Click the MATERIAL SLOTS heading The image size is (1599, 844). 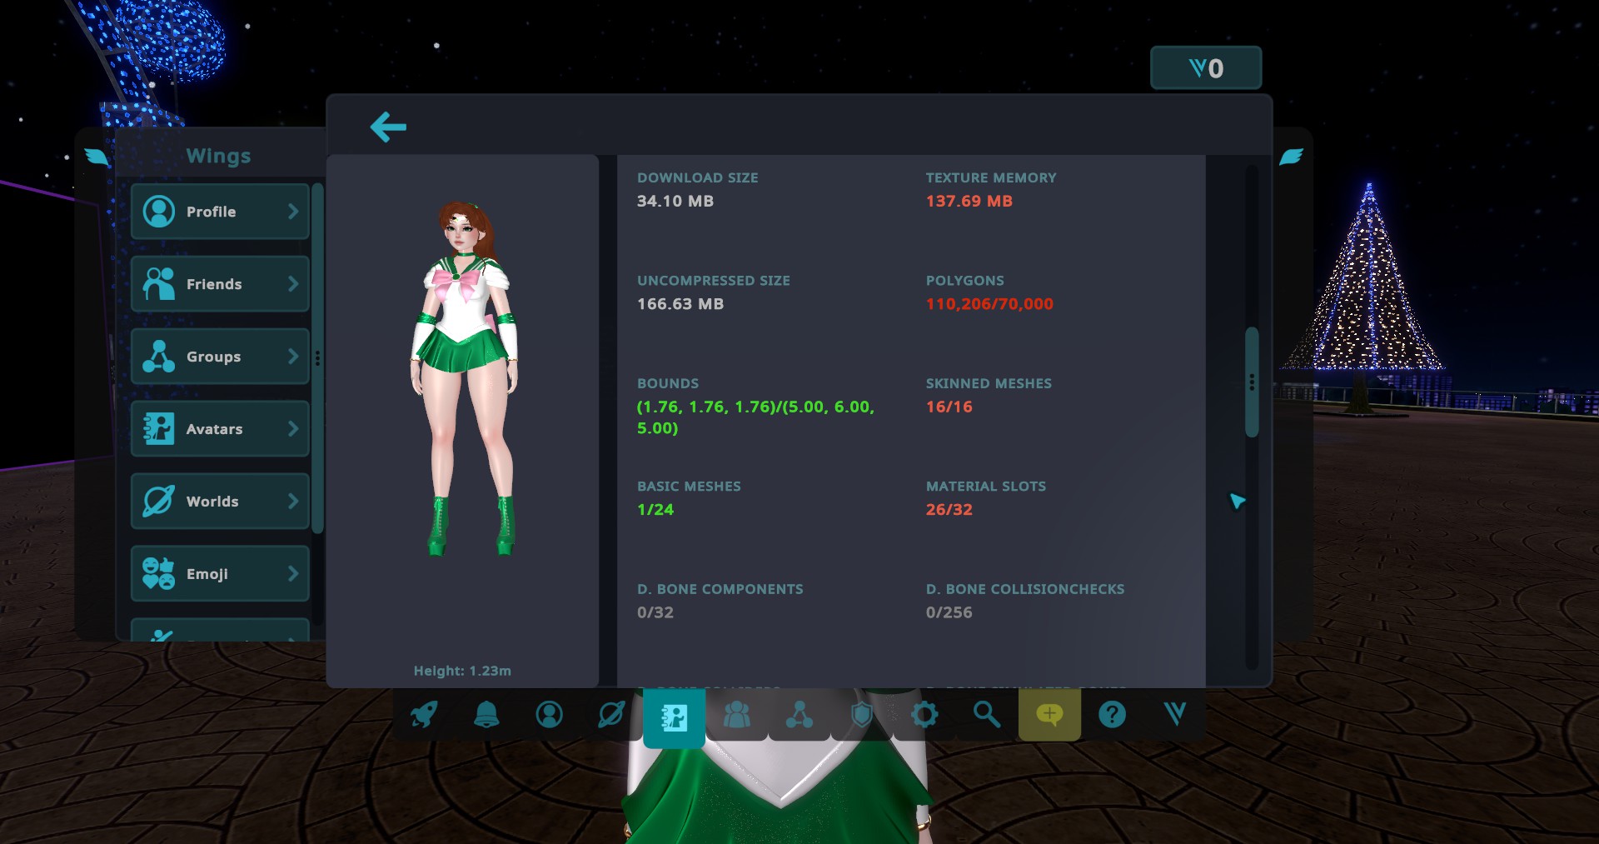[986, 486]
